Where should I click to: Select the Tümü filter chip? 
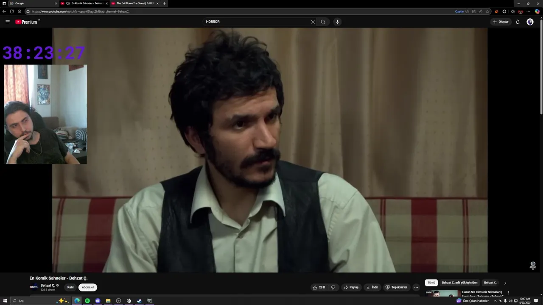(x=431, y=283)
